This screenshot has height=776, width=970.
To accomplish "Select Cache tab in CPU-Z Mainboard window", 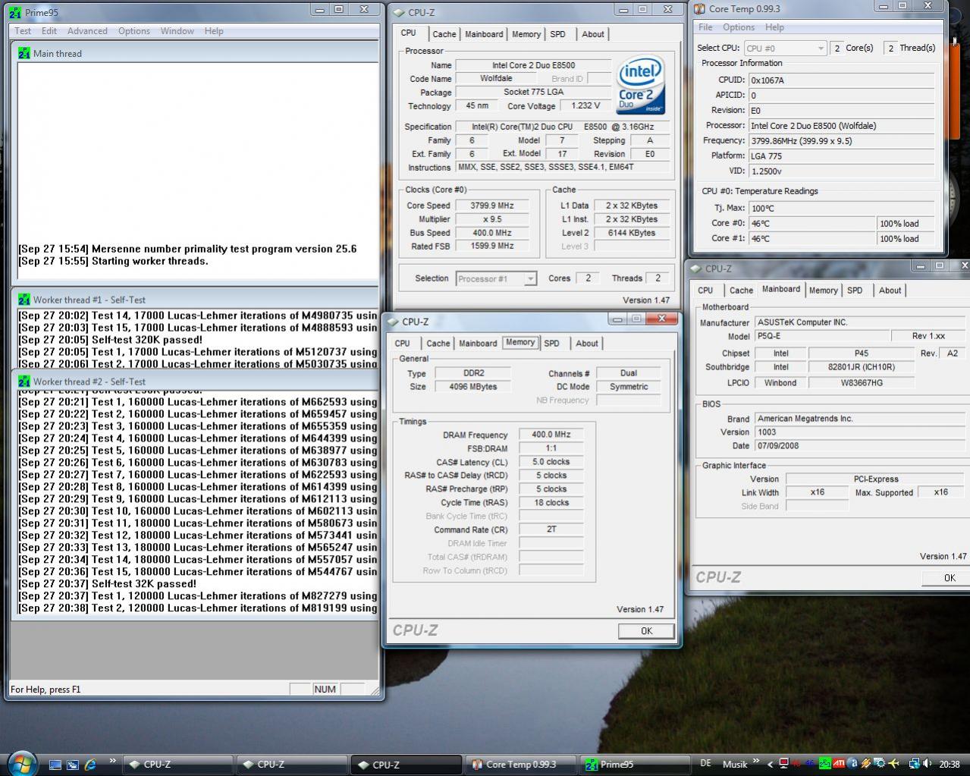I will (741, 291).
